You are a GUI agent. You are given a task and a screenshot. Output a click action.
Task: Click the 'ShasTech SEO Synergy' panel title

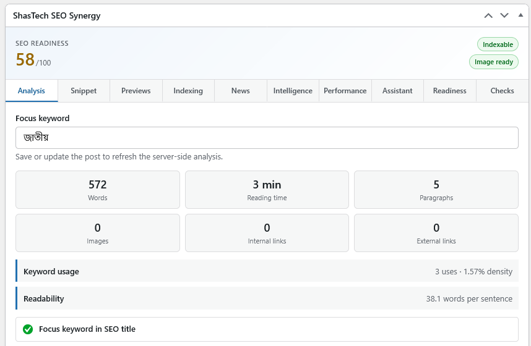pos(57,15)
